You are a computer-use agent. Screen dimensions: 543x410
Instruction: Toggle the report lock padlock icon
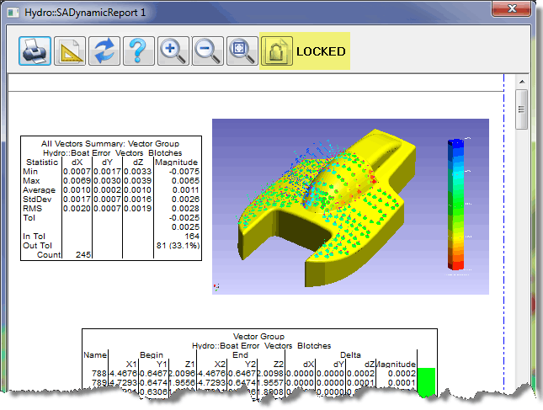tap(277, 51)
